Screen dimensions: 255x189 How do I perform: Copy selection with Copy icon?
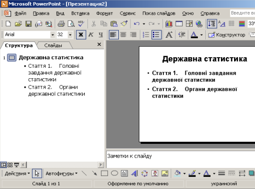click(x=104, y=24)
